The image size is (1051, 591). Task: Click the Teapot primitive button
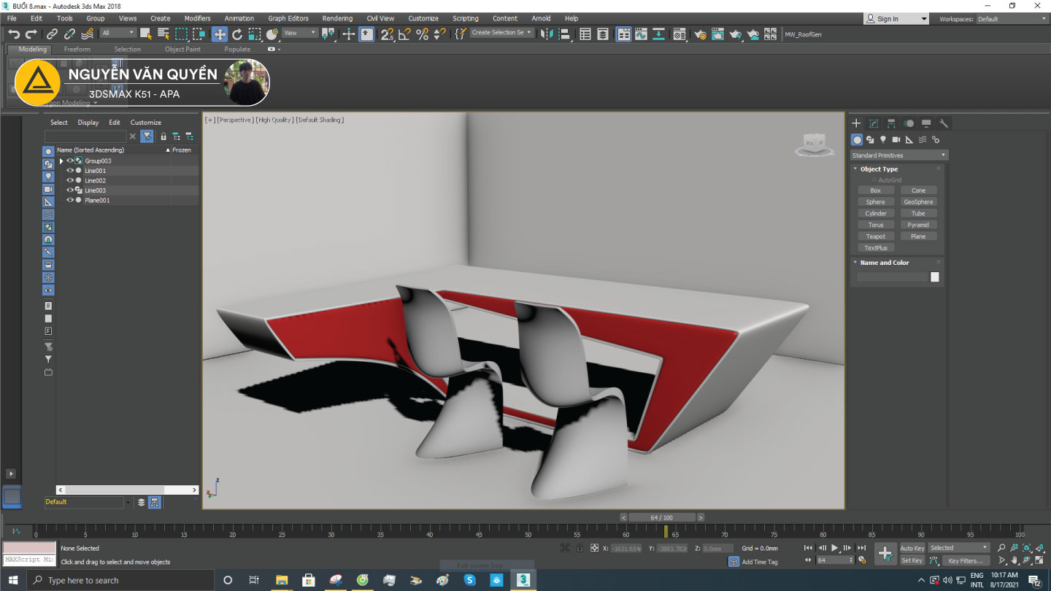click(876, 236)
